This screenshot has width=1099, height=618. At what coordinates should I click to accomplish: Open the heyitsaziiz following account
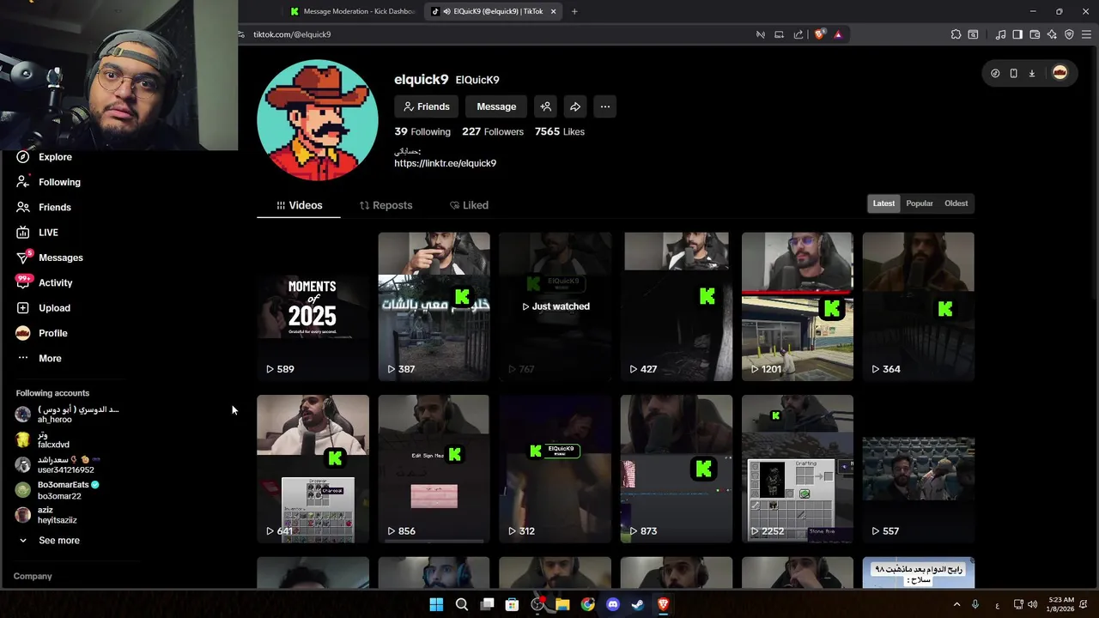[x=46, y=515]
